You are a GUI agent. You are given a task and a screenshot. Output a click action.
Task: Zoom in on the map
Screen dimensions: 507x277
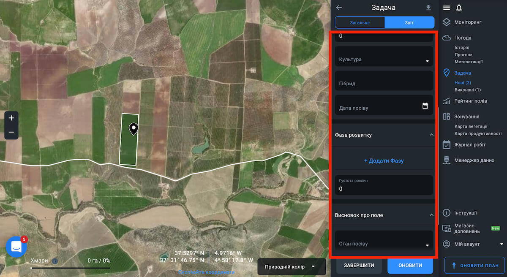pyautogui.click(x=11, y=118)
